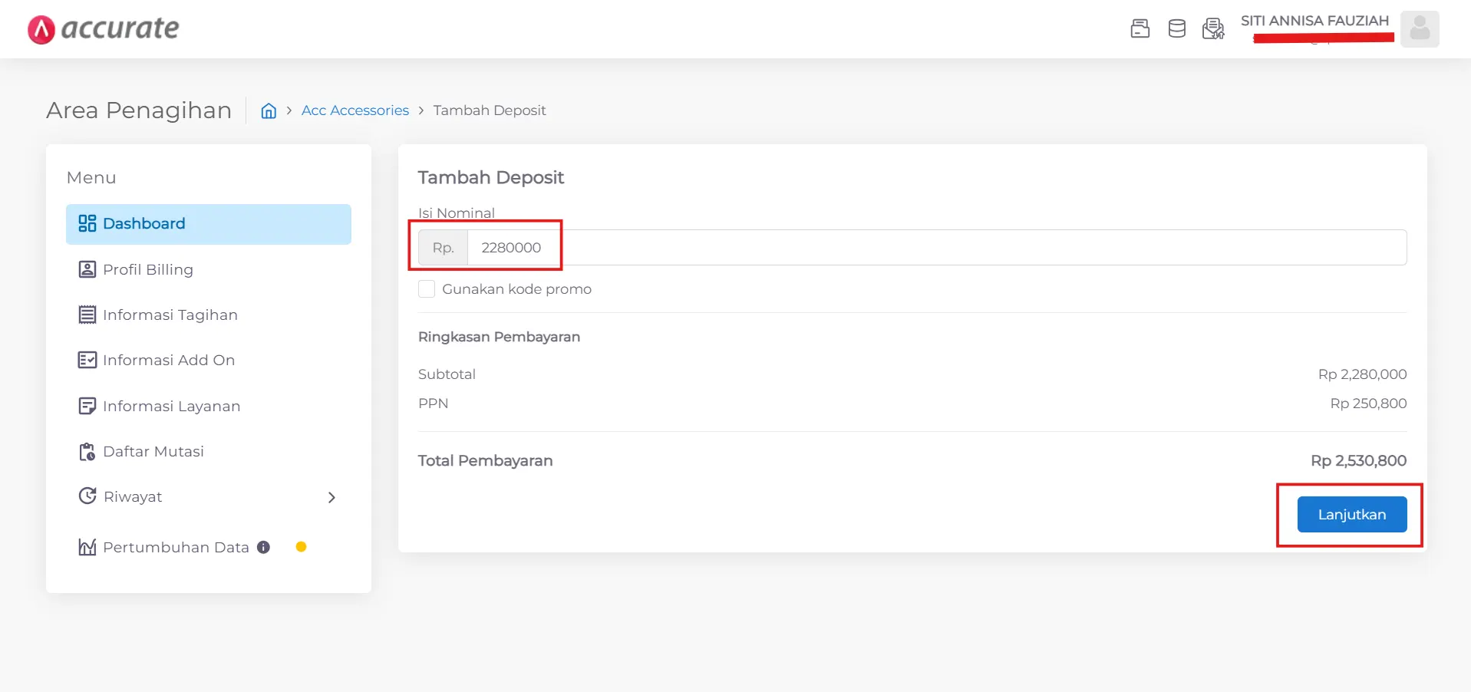Go to Informasi Add On page
The width and height of the screenshot is (1471, 692).
click(x=168, y=360)
